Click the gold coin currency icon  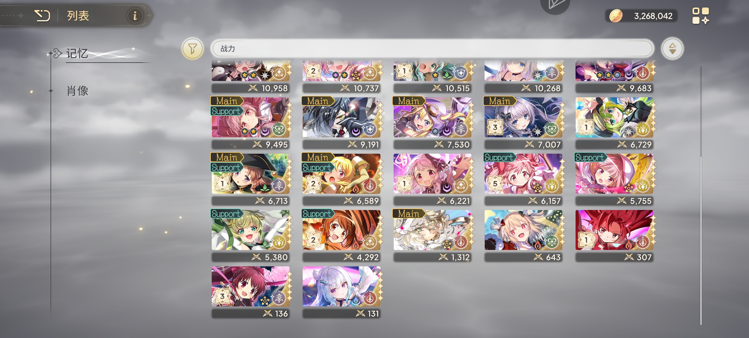pos(616,16)
